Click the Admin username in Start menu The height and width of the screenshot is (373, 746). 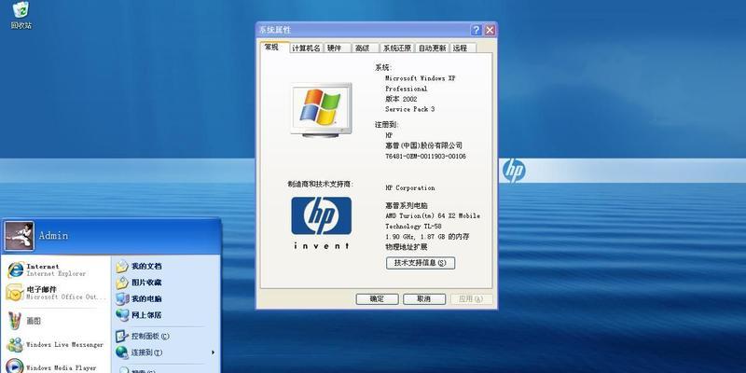[x=53, y=236]
